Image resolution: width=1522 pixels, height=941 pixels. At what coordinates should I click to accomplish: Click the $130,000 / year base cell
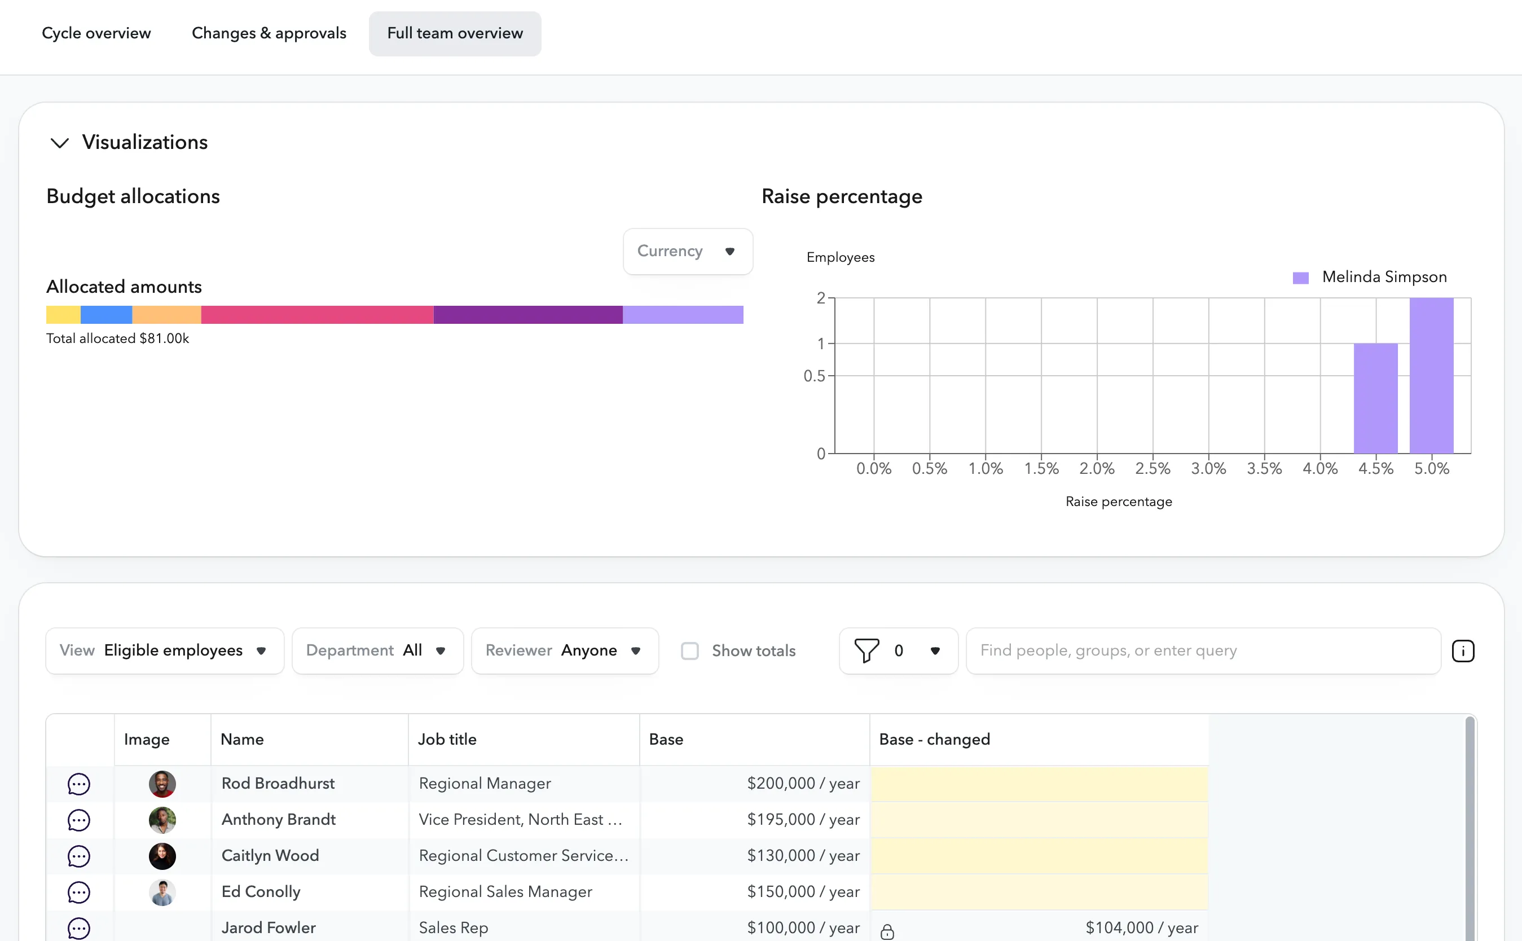point(755,856)
